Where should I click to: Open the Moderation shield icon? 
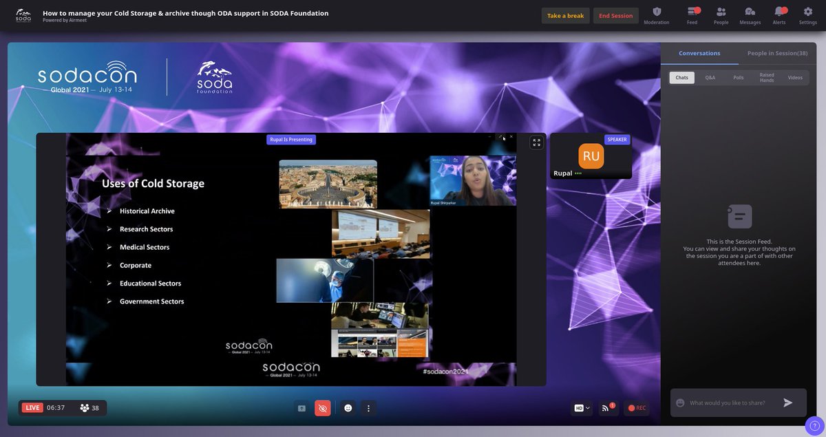pyautogui.click(x=656, y=12)
